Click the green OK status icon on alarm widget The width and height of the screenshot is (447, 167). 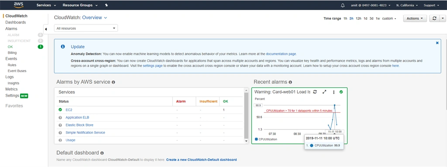click(x=341, y=92)
